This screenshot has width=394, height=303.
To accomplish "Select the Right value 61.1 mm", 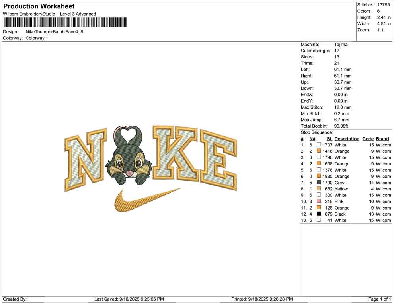I will [343, 76].
